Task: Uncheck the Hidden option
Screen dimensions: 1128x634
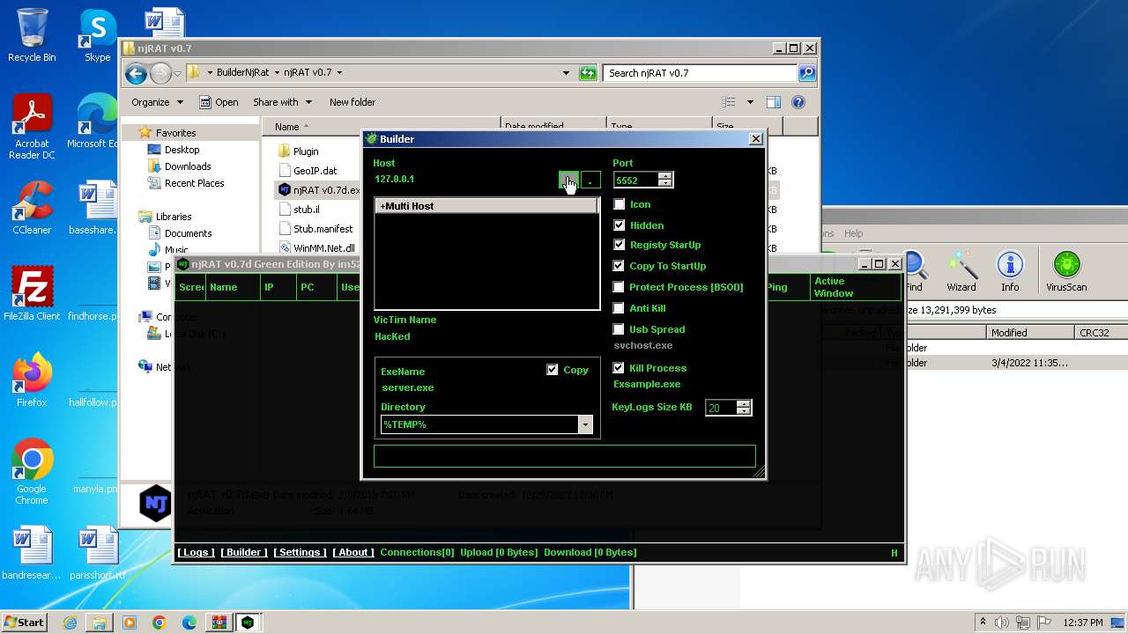Action: tap(619, 225)
